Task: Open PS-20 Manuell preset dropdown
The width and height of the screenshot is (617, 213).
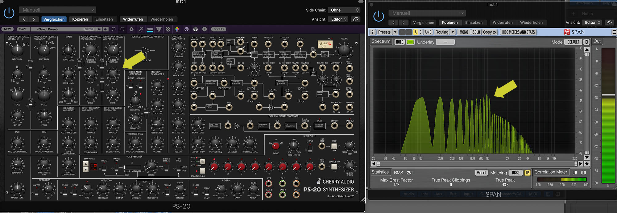Action: point(57,10)
